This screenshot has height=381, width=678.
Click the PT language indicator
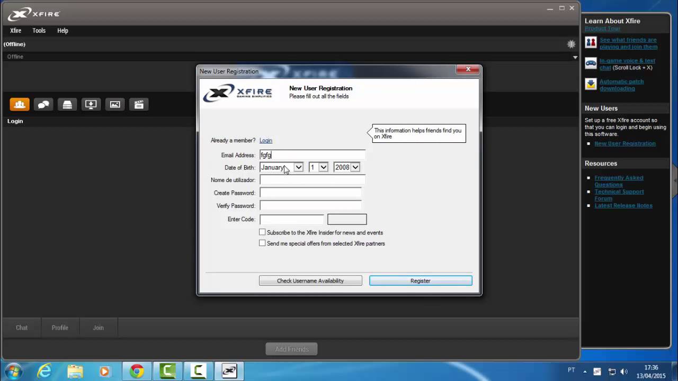click(x=572, y=370)
